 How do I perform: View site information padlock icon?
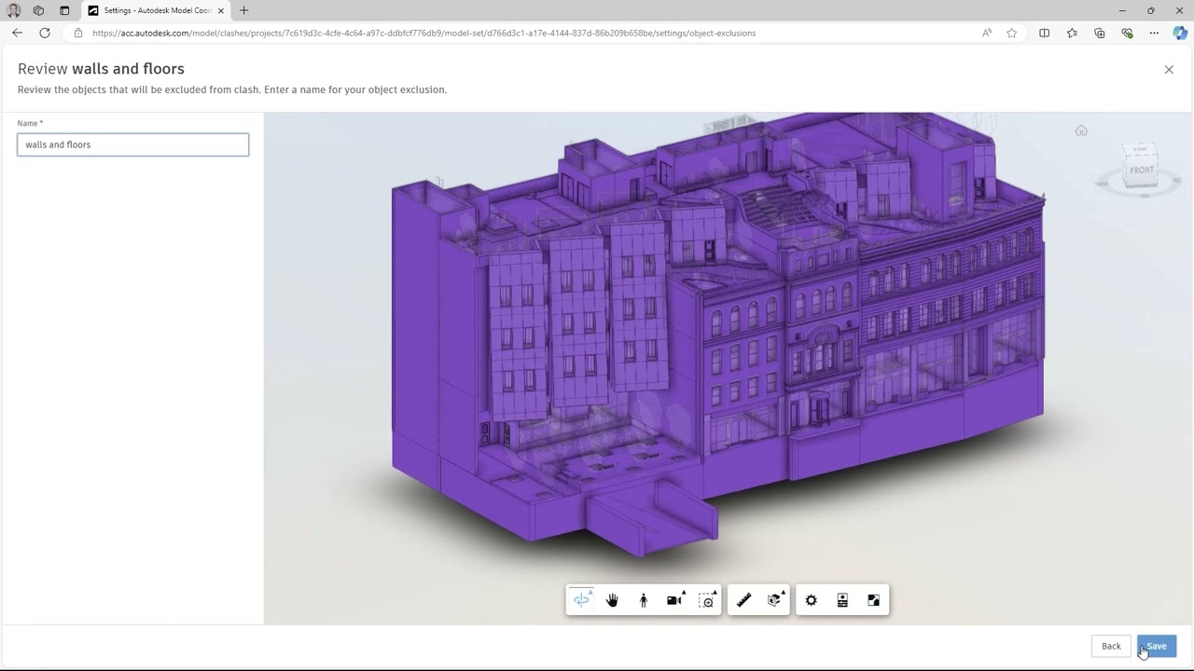click(x=78, y=33)
